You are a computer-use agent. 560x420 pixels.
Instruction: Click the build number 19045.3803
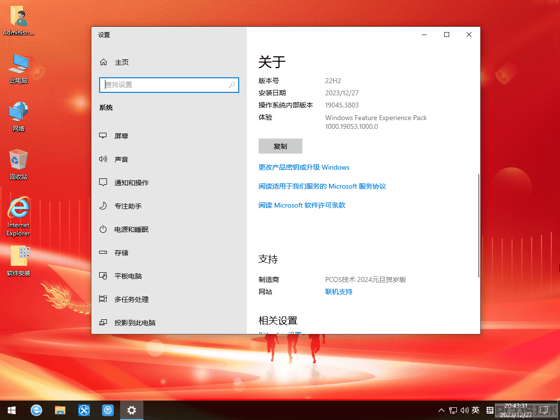[342, 105]
